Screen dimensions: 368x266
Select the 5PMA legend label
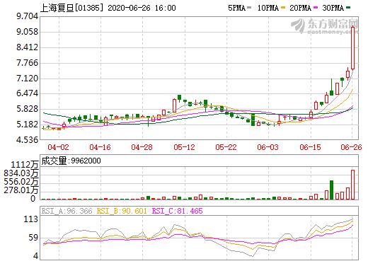236,8
